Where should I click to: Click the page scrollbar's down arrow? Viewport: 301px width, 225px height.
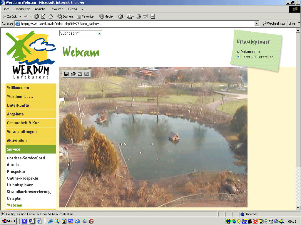298,208
